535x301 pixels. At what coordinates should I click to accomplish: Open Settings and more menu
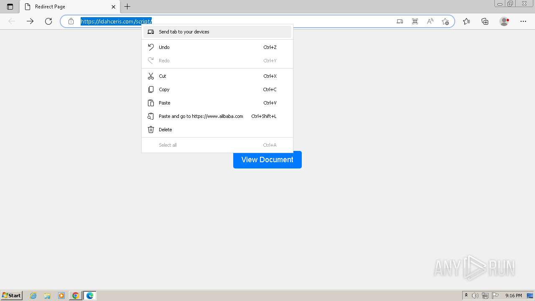coord(523,21)
